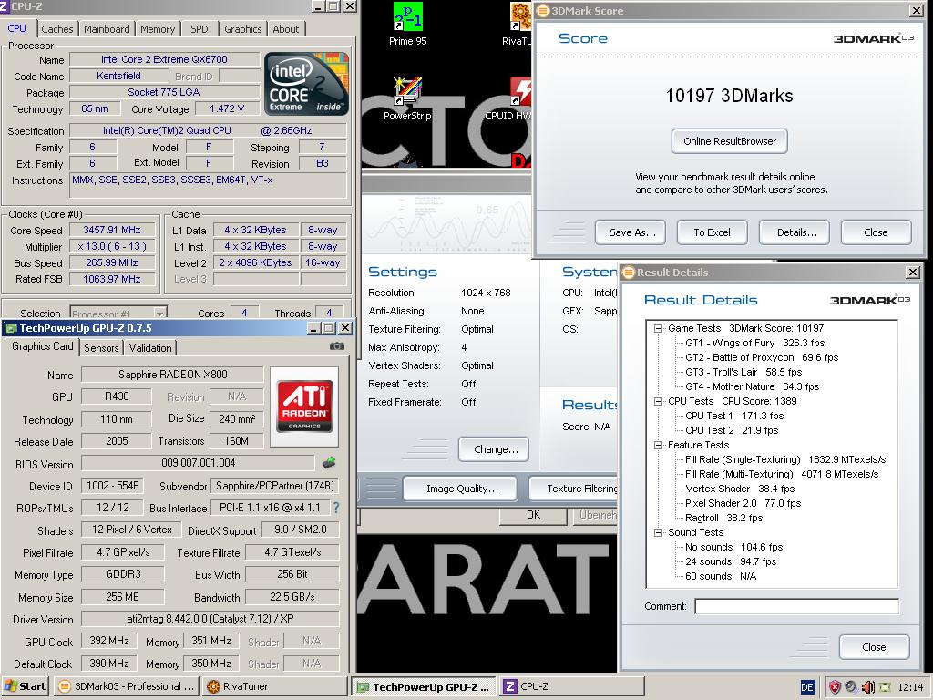Click the GPU-Z BIOS Version field
Viewport: 933px width, 700px height.
coord(198,462)
